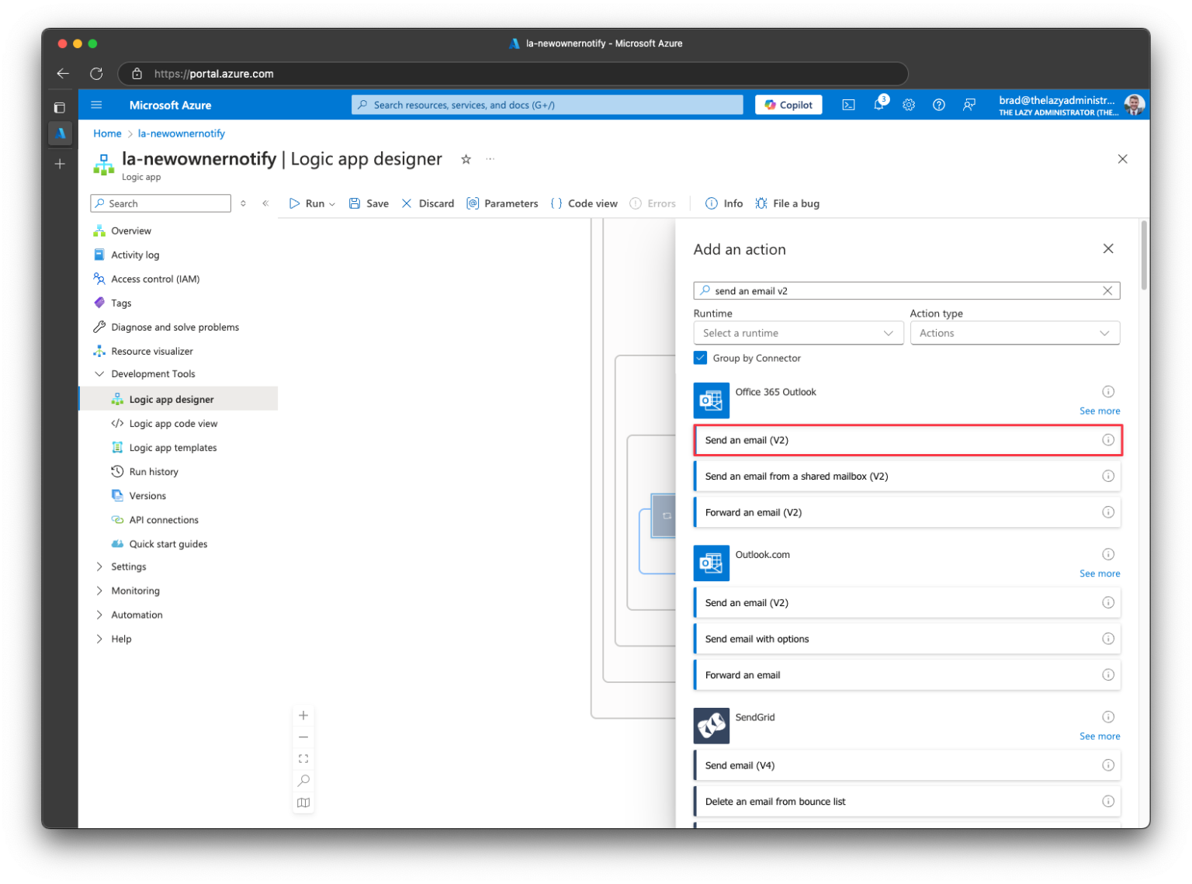Open the Run split-button menu
The image size is (1192, 884).
tap(332, 204)
